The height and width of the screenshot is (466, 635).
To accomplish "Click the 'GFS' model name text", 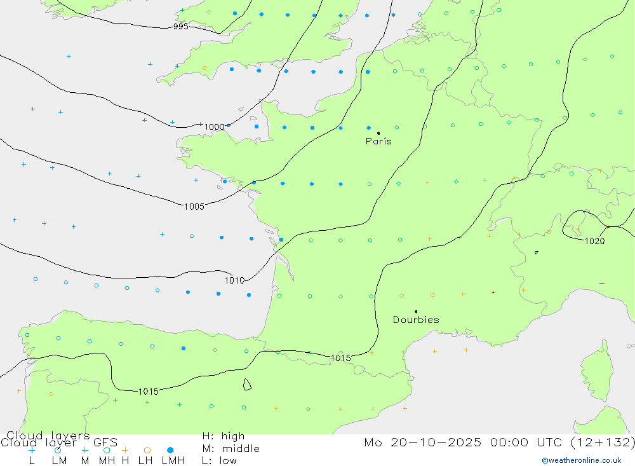I will (105, 442).
